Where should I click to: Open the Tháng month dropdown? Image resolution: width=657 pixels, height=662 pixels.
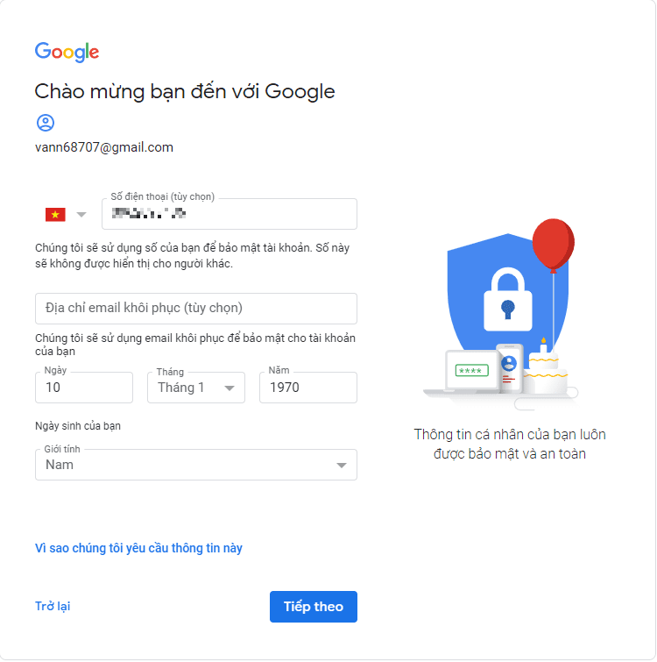(x=195, y=388)
